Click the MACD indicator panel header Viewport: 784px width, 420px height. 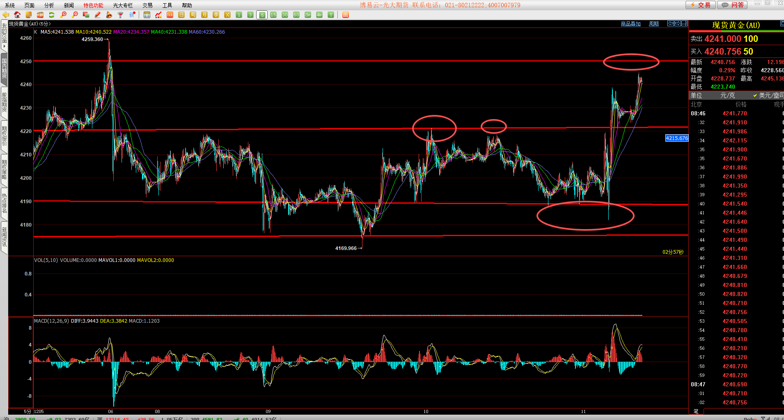coord(96,321)
